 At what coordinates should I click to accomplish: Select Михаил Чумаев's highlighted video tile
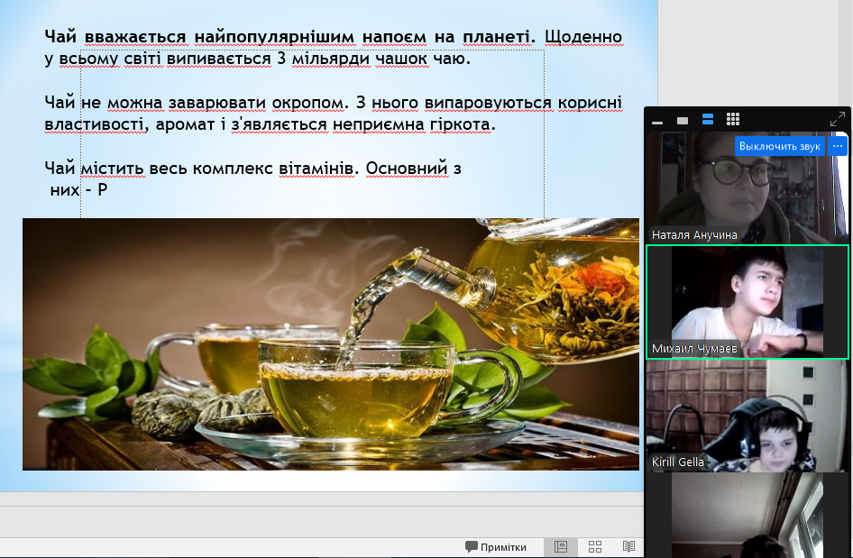pyautogui.click(x=747, y=302)
